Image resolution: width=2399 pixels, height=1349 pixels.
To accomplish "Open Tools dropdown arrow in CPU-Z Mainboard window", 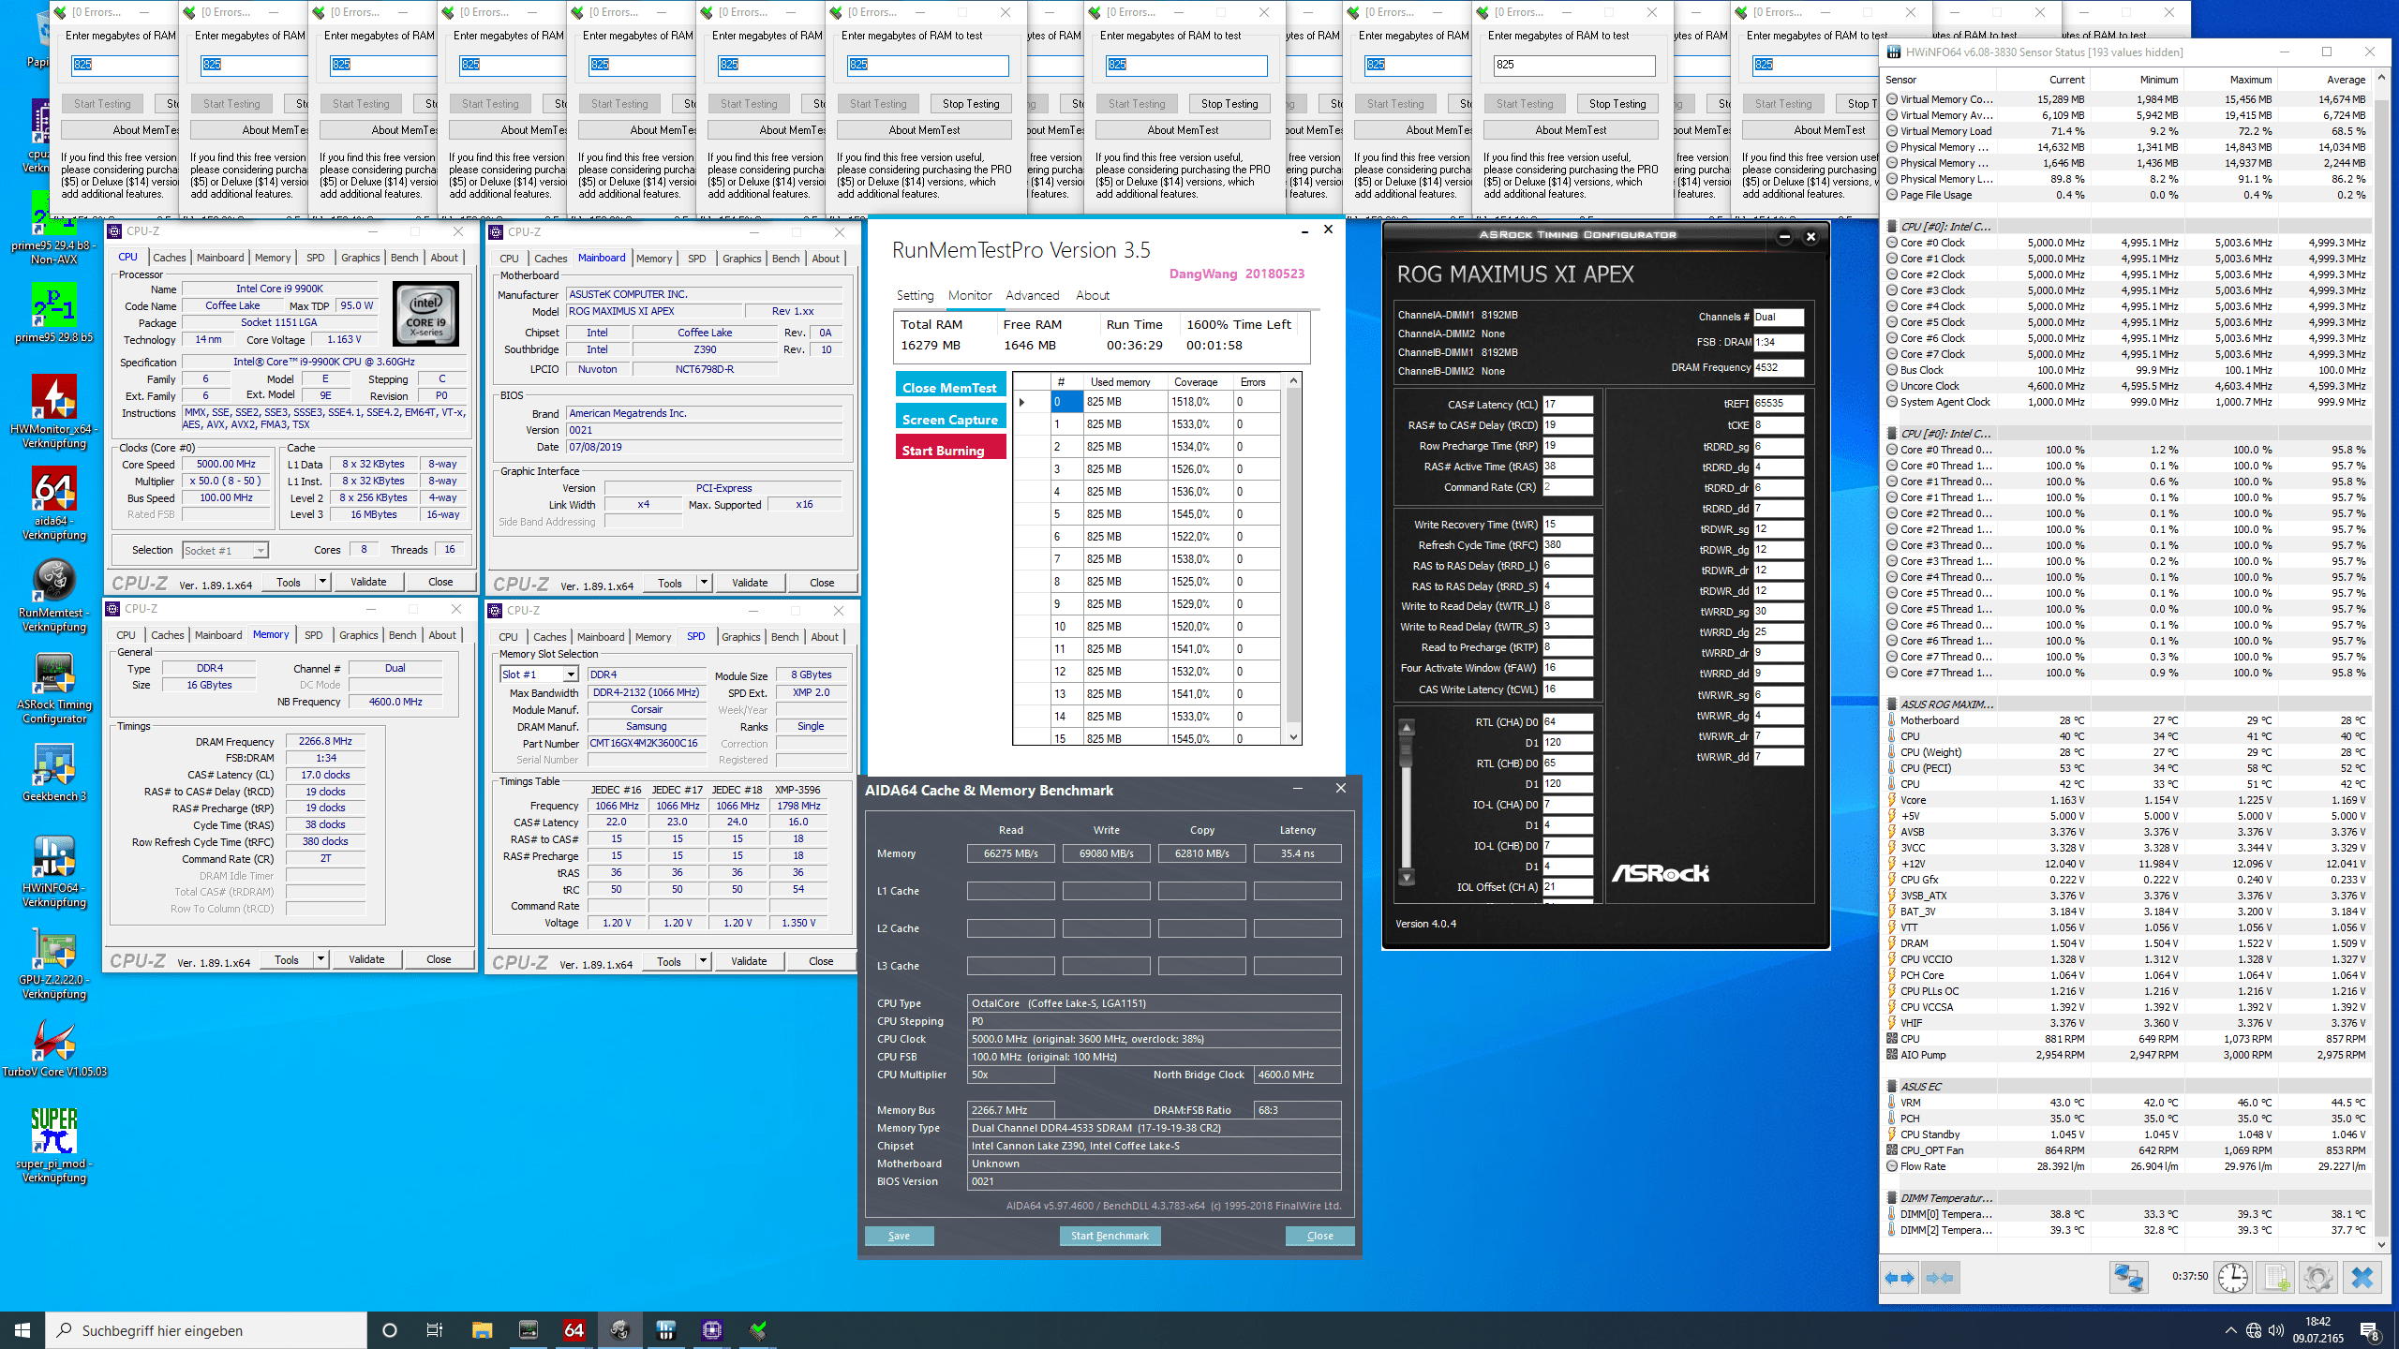I will pos(704,583).
